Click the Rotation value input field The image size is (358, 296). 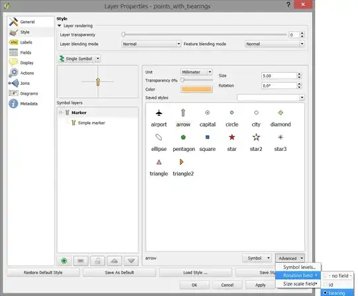(278, 85)
